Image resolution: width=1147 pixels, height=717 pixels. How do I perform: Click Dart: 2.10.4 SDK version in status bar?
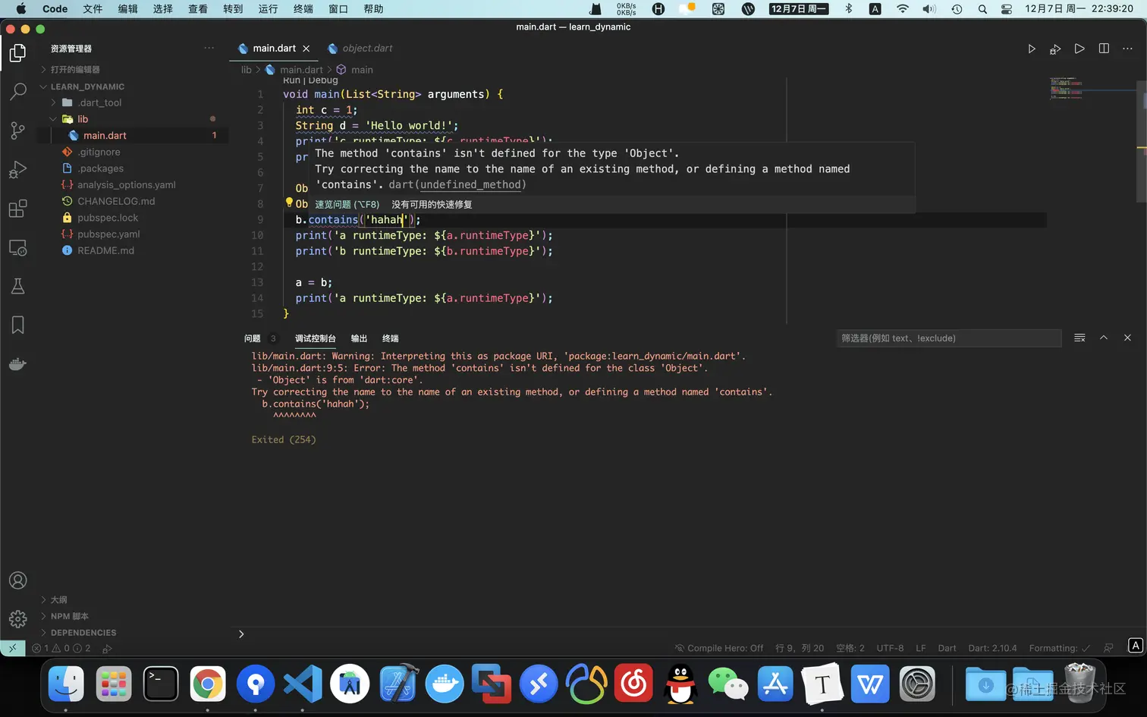992,648
